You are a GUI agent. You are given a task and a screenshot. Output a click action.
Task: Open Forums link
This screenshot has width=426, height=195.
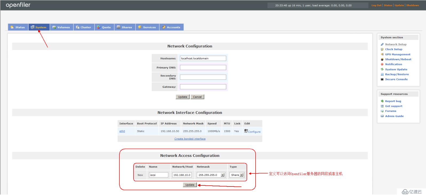point(390,111)
